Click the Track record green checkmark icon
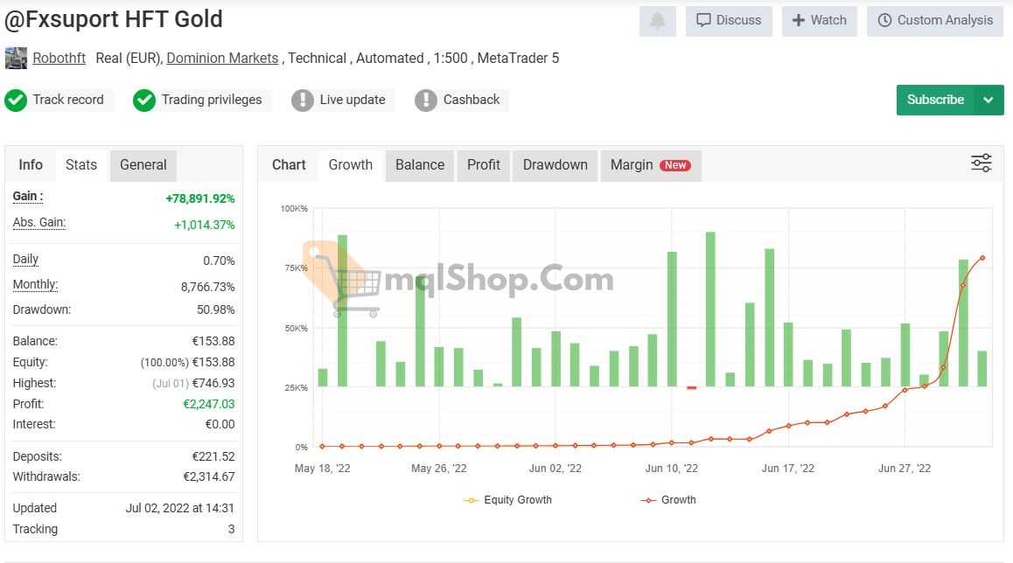The image size is (1013, 563). click(16, 101)
